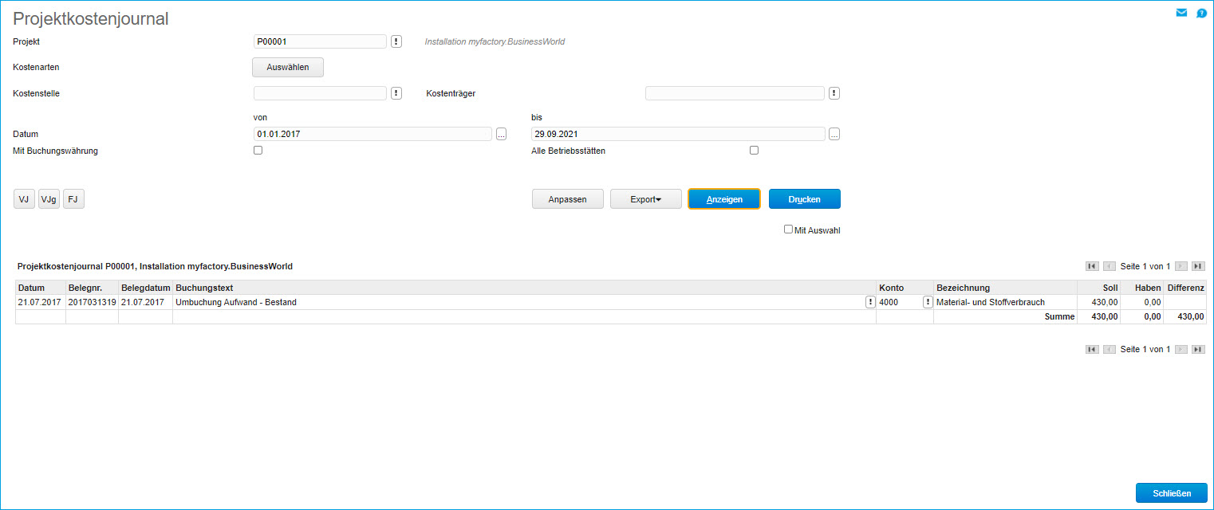Click the blue help bubble icon
This screenshot has width=1214, height=510.
coord(1201,13)
